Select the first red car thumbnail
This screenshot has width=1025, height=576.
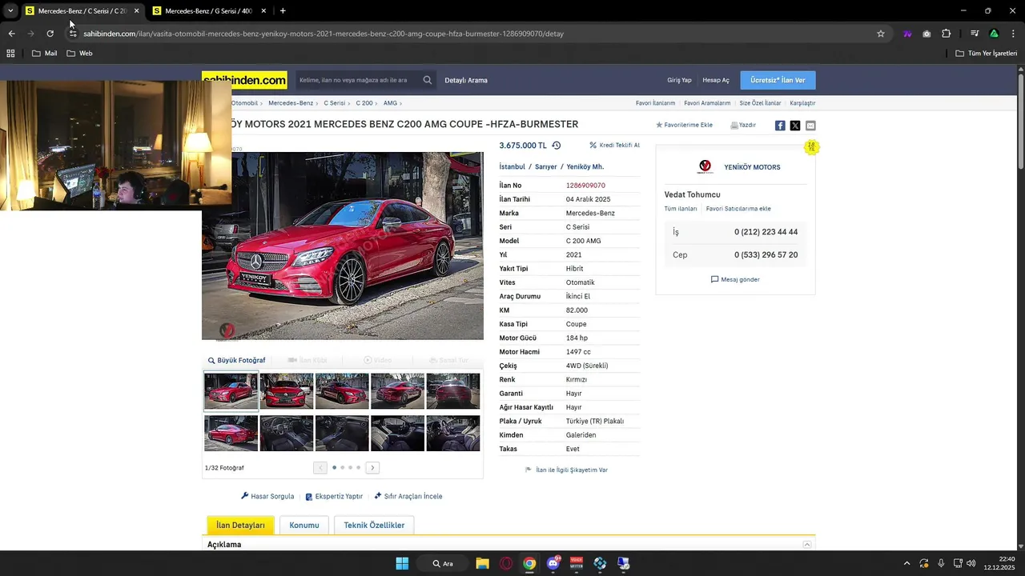point(231,391)
